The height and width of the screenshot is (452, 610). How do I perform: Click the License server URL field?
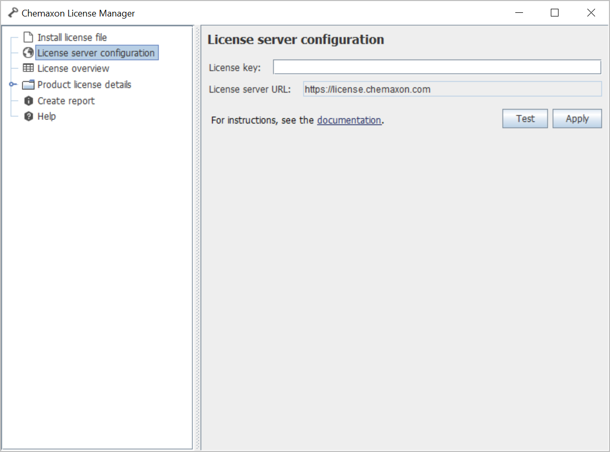pos(452,89)
